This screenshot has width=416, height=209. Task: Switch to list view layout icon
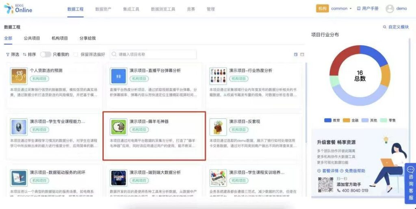pos(302,55)
